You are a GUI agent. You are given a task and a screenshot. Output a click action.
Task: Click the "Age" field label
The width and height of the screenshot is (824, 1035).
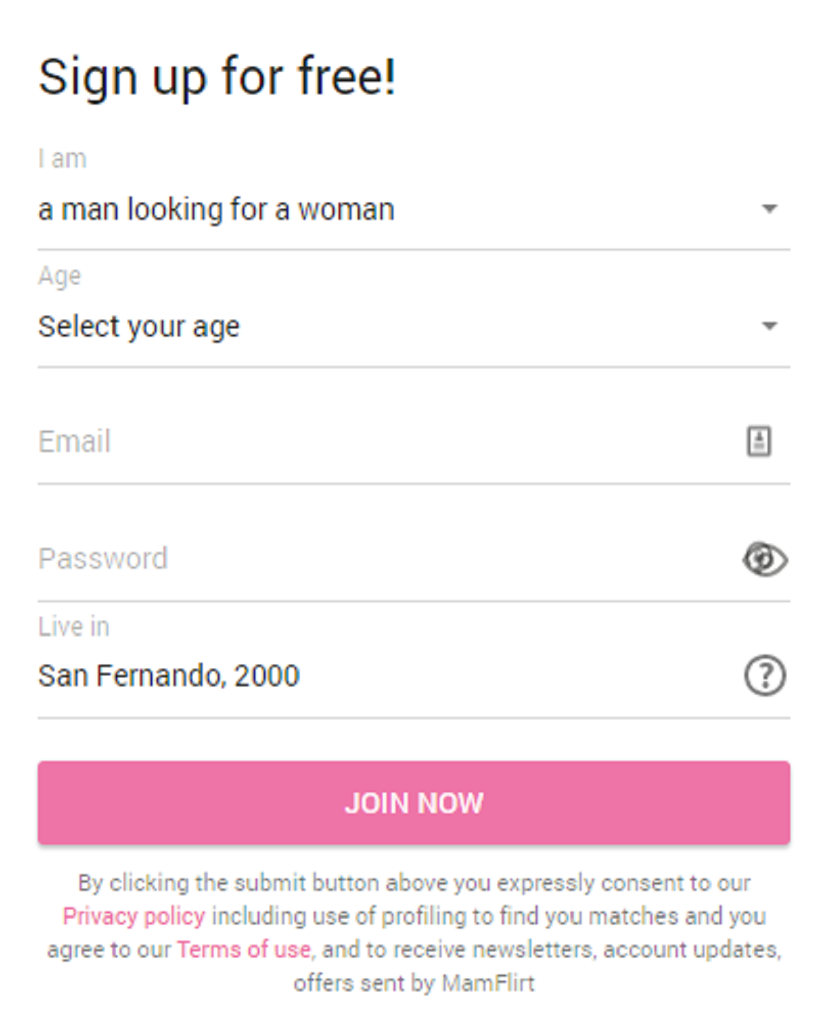click(x=60, y=276)
